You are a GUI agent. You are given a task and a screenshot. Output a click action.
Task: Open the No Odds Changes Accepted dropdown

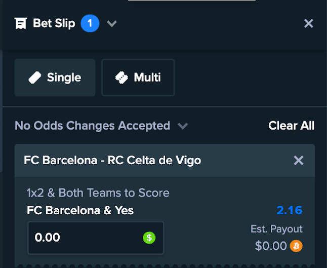[x=101, y=126]
